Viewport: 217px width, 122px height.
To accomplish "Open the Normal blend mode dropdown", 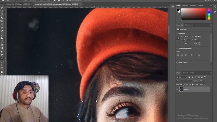I will coord(184,81).
